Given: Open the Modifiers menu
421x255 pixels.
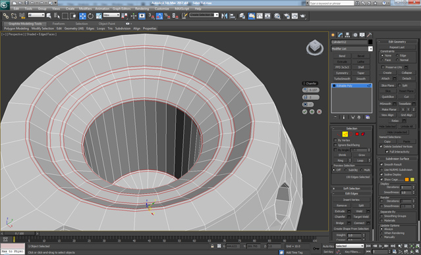Looking at the screenshot, I should point(85,9).
